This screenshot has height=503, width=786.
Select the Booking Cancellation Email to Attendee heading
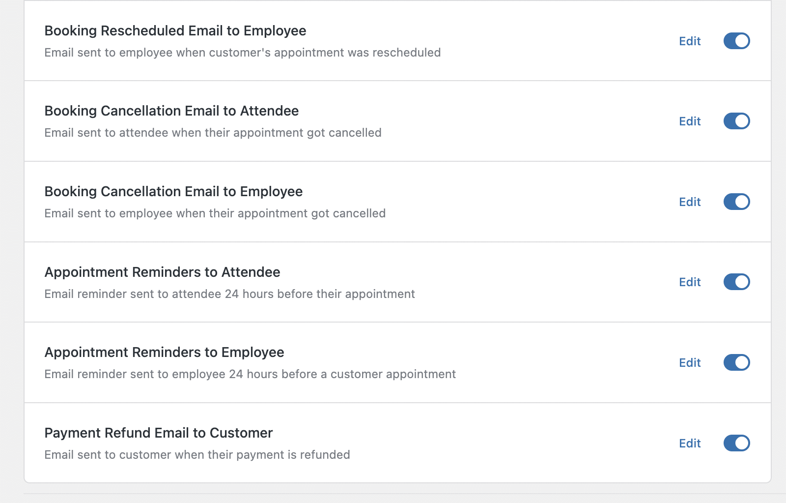pos(171,111)
